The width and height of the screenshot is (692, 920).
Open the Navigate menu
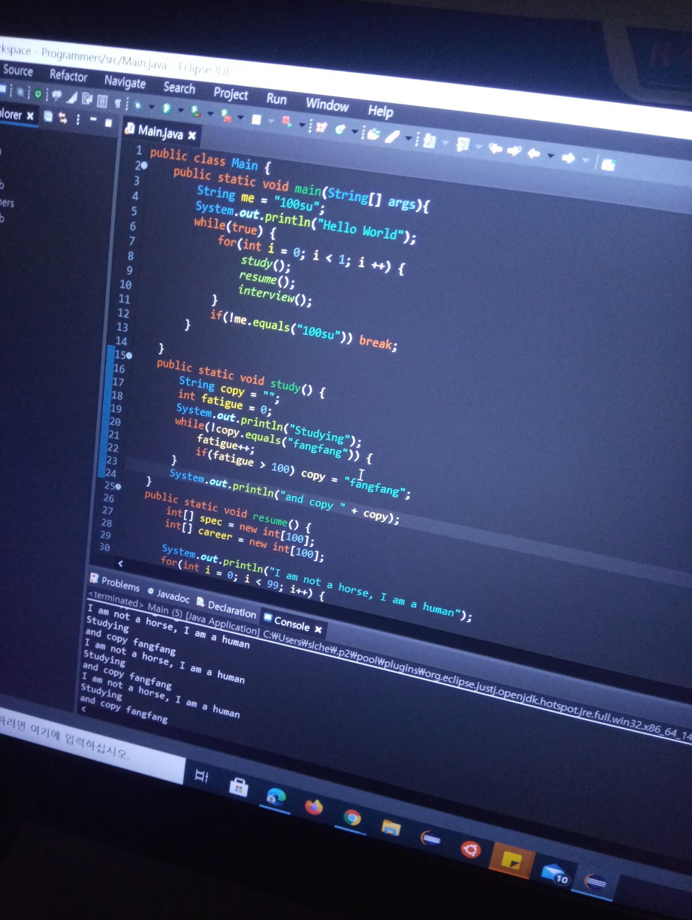click(x=125, y=82)
